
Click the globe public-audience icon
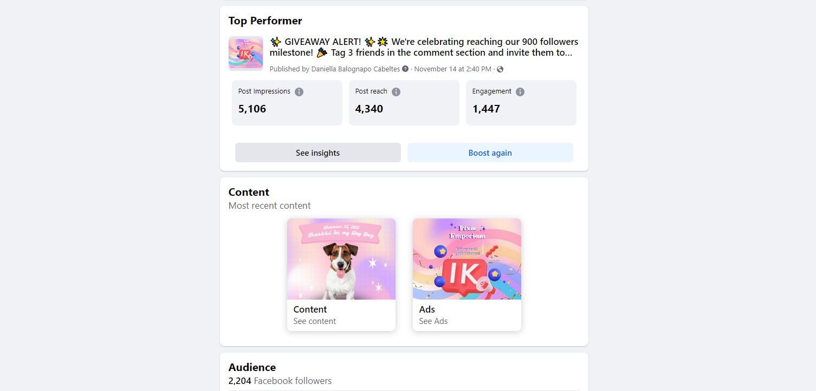[x=500, y=69]
